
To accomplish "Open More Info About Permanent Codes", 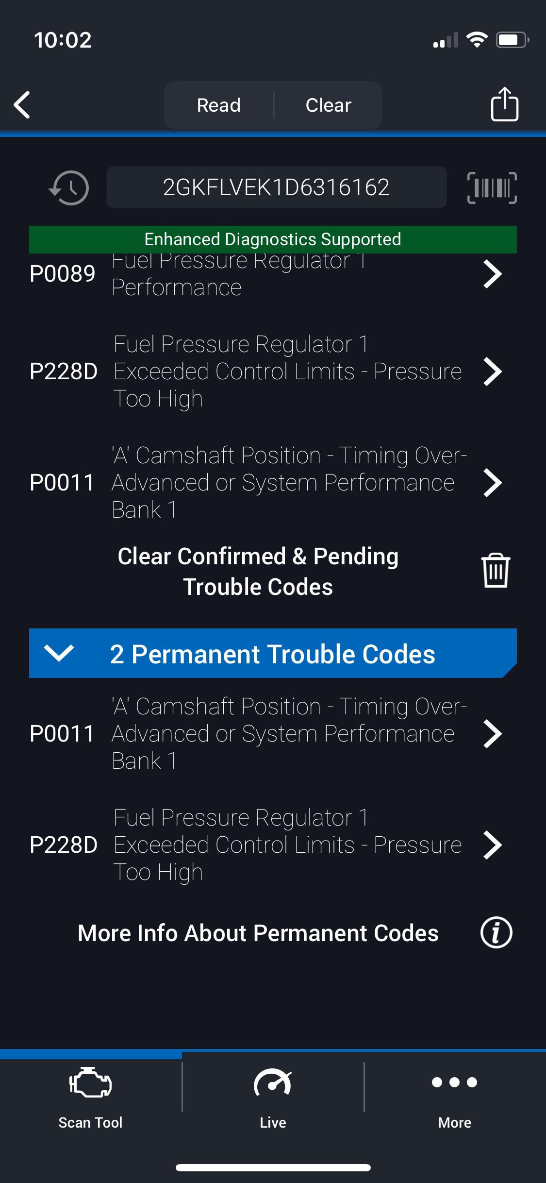I will tap(258, 933).
